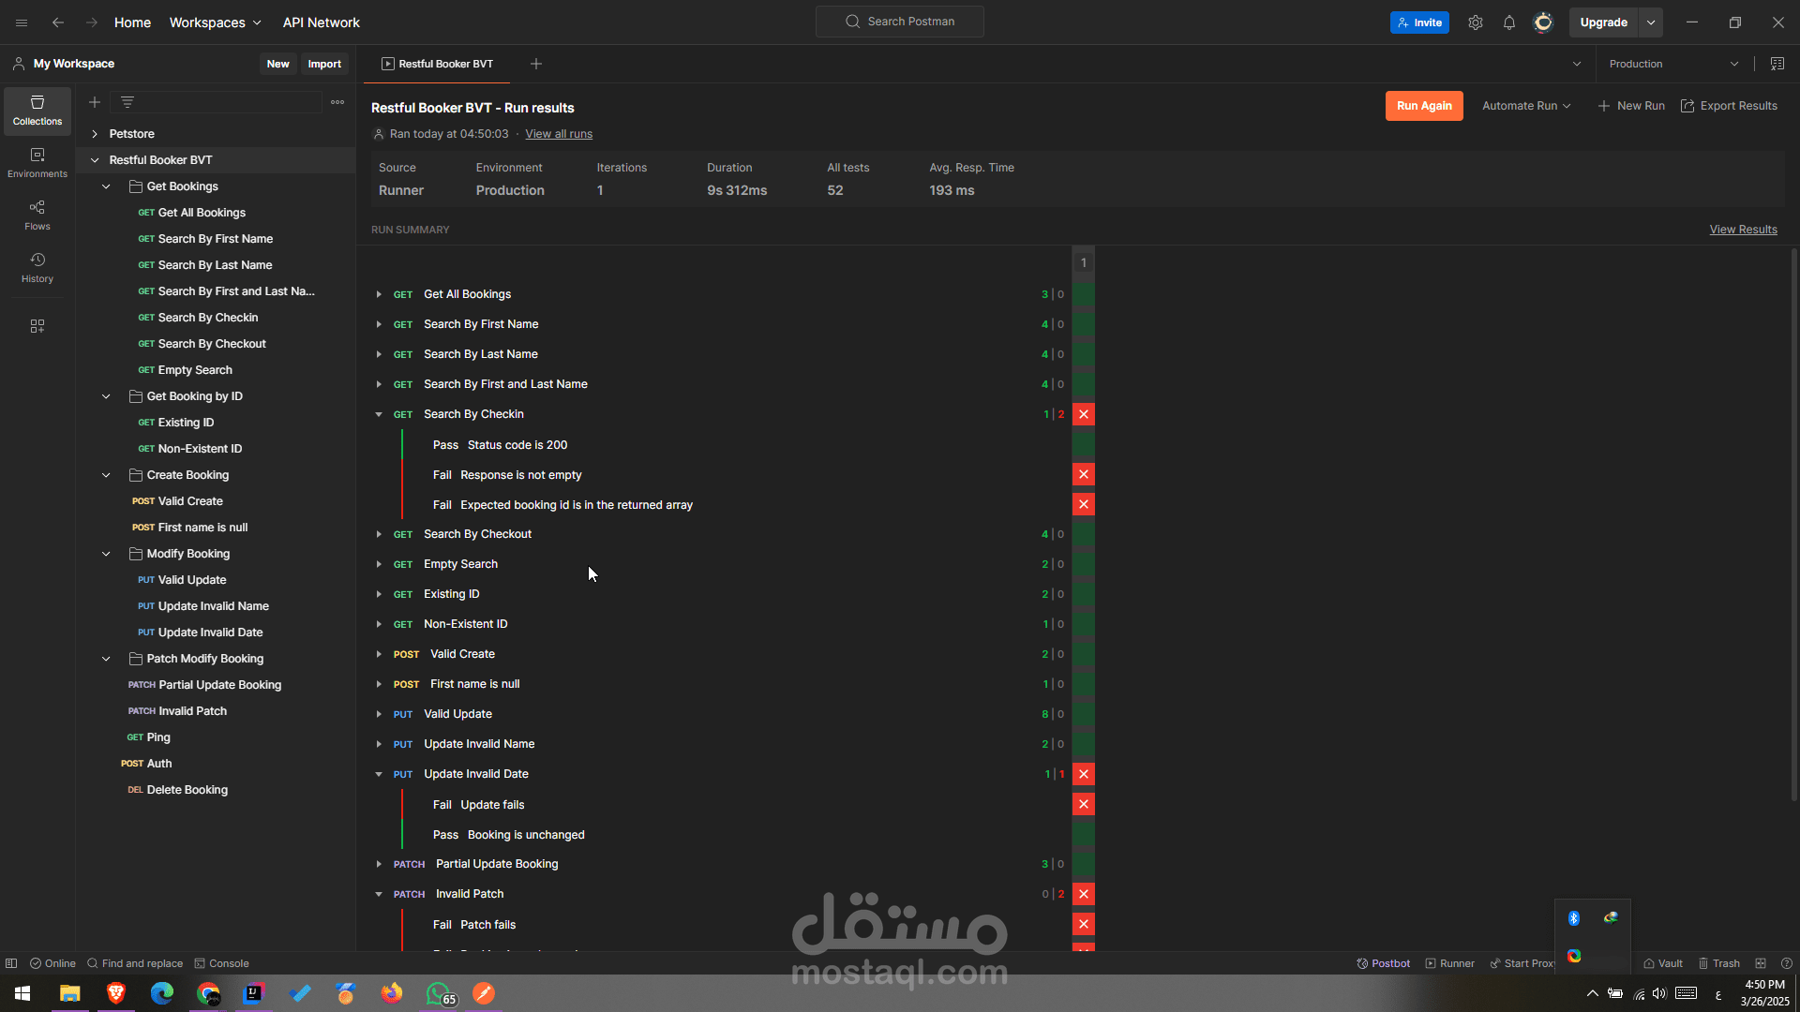Open the Collections sidebar panel
Screen dimensions: 1800x1012
pos(37,111)
